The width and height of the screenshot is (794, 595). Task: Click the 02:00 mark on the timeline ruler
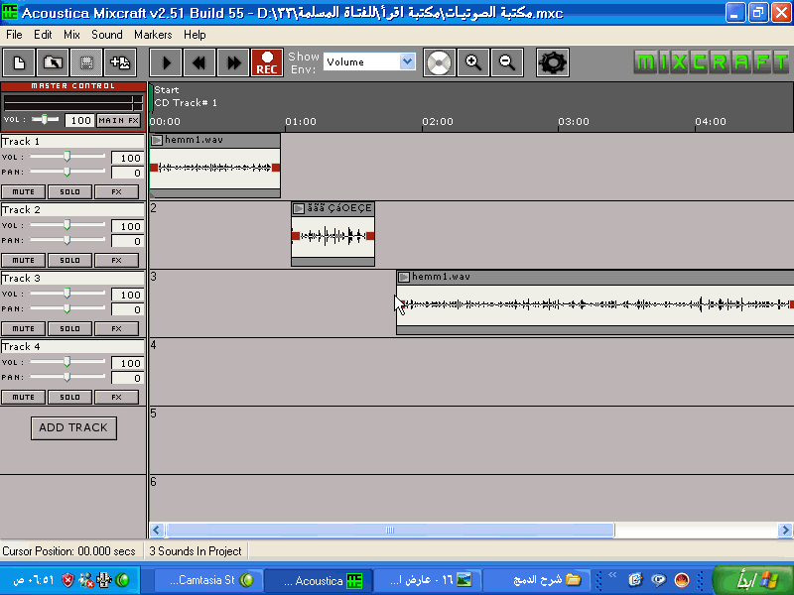pyautogui.click(x=438, y=121)
